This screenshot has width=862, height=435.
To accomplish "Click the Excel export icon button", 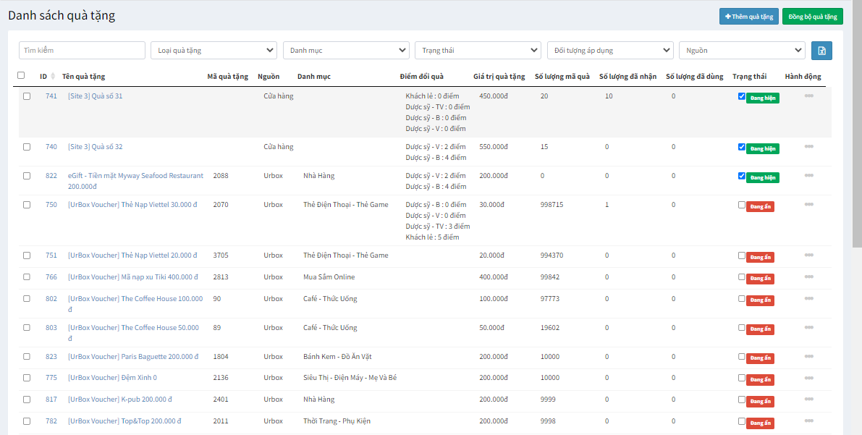I will pos(821,51).
